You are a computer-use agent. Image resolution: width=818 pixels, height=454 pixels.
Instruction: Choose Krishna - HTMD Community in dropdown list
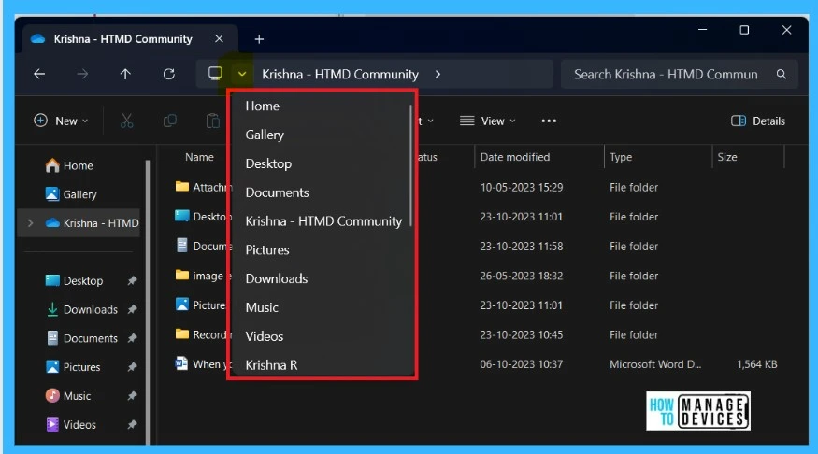[322, 221]
